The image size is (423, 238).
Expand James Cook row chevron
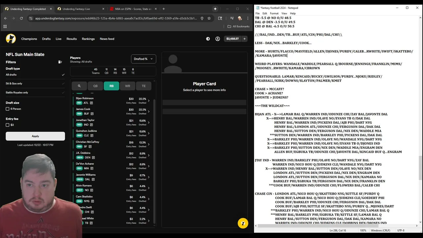click(x=149, y=111)
